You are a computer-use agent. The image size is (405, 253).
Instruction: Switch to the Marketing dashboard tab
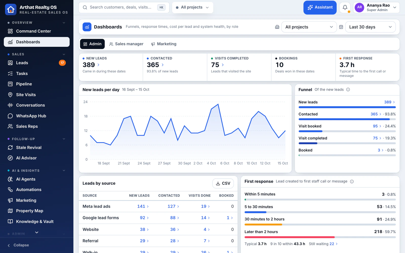click(x=164, y=44)
